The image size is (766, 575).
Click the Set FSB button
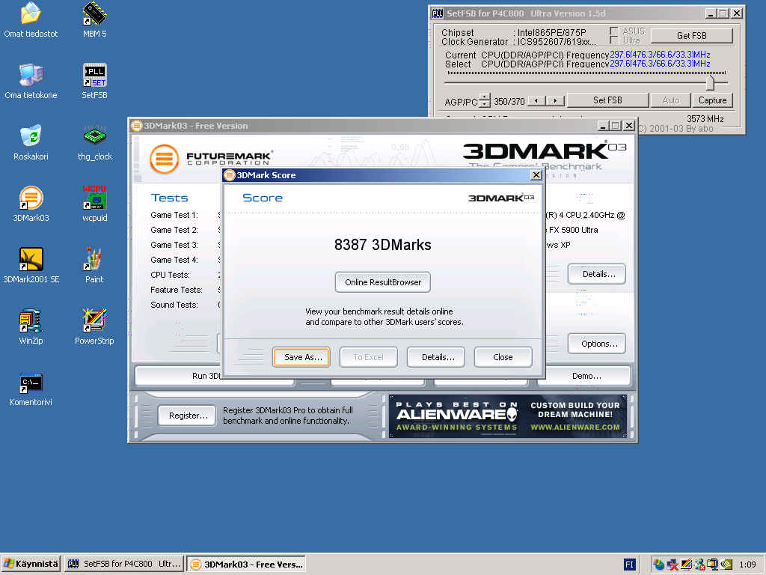[607, 100]
